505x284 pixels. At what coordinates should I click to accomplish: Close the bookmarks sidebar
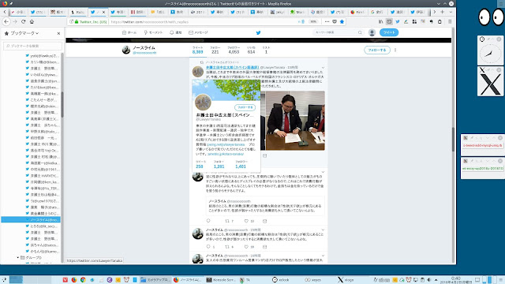point(58,33)
